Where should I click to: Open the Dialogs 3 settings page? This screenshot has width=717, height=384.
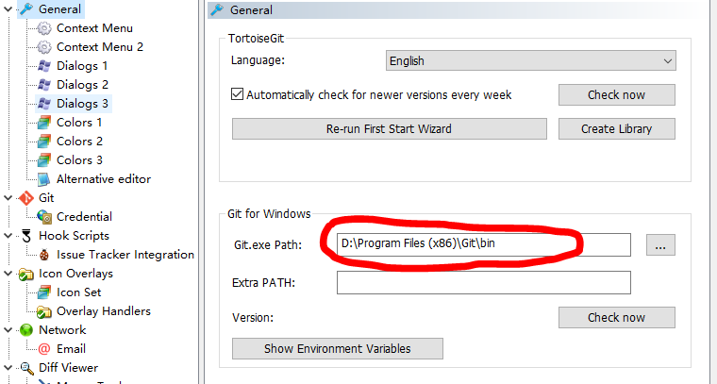click(82, 104)
